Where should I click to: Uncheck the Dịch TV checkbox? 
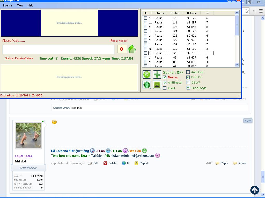pyautogui.click(x=188, y=77)
